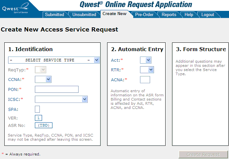Go to the Reports tab
Screen dimensions: 229x159
(169, 15)
